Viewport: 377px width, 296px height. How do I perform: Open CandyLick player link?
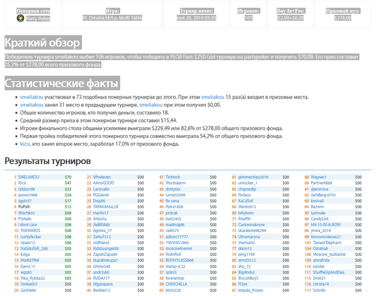(x=319, y=219)
